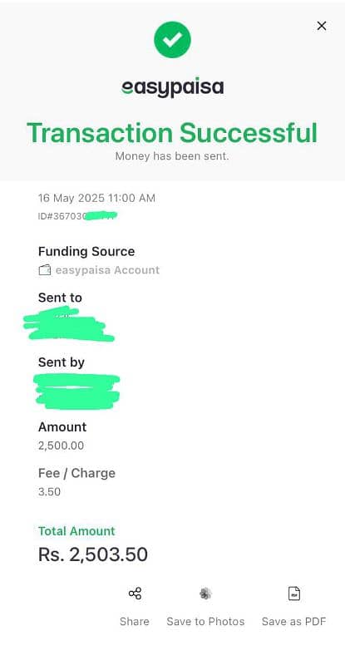The height and width of the screenshot is (665, 345).
Task: Click the Money has been sent message
Action: pyautogui.click(x=172, y=156)
